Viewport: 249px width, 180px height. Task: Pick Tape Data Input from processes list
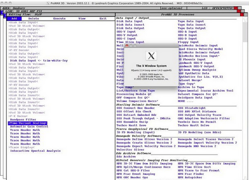pos(192,22)
